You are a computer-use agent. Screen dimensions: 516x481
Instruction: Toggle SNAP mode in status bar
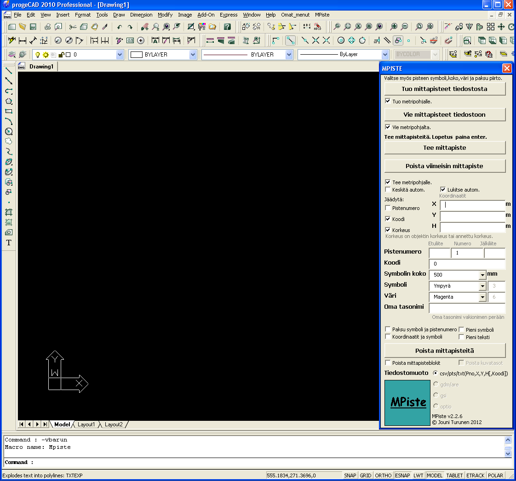350,475
